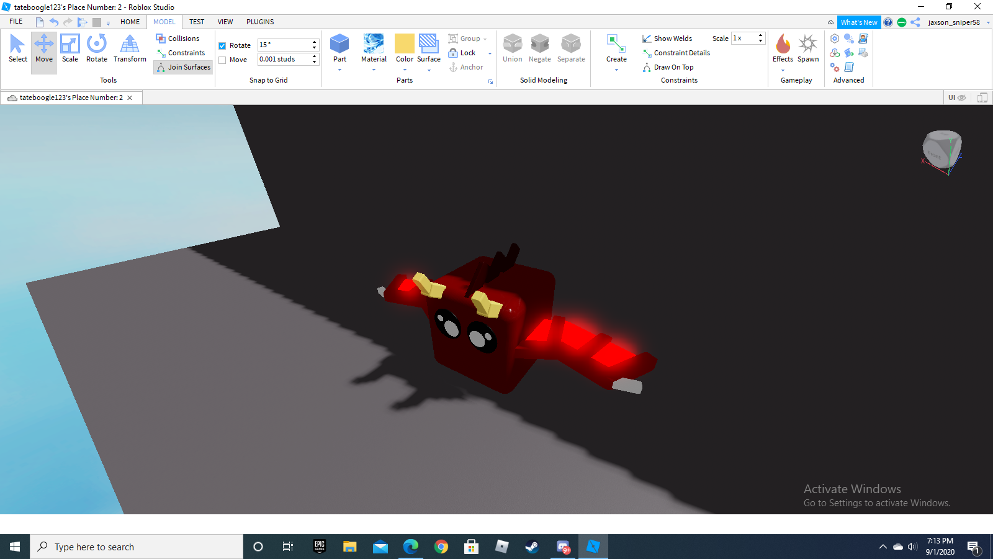Image resolution: width=993 pixels, height=559 pixels.
Task: Click the What's New button
Action: [859, 22]
